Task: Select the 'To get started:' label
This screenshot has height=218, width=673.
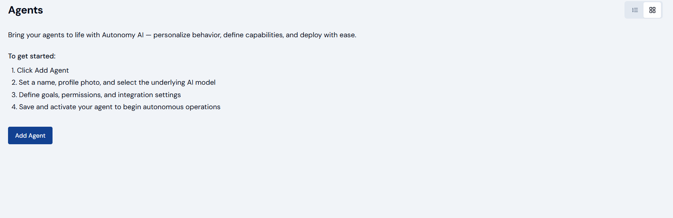Action: (x=32, y=56)
